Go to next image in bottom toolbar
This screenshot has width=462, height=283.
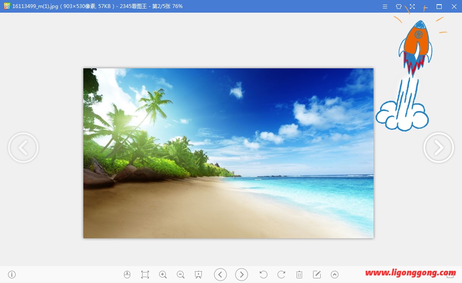[x=242, y=275]
